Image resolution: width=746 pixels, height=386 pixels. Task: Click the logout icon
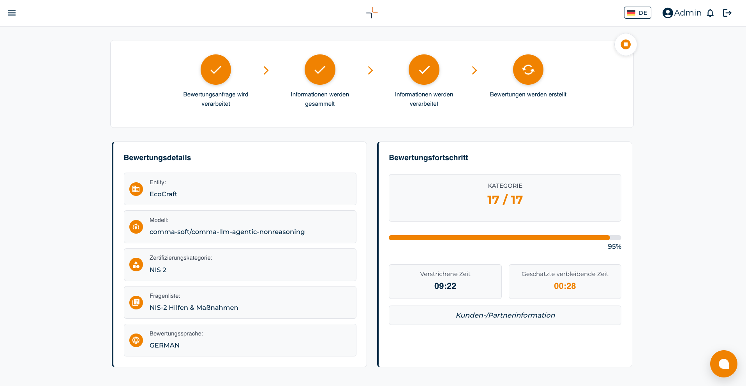pyautogui.click(x=727, y=13)
